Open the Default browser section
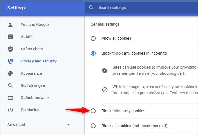The image size is (198, 135). coord(35,98)
